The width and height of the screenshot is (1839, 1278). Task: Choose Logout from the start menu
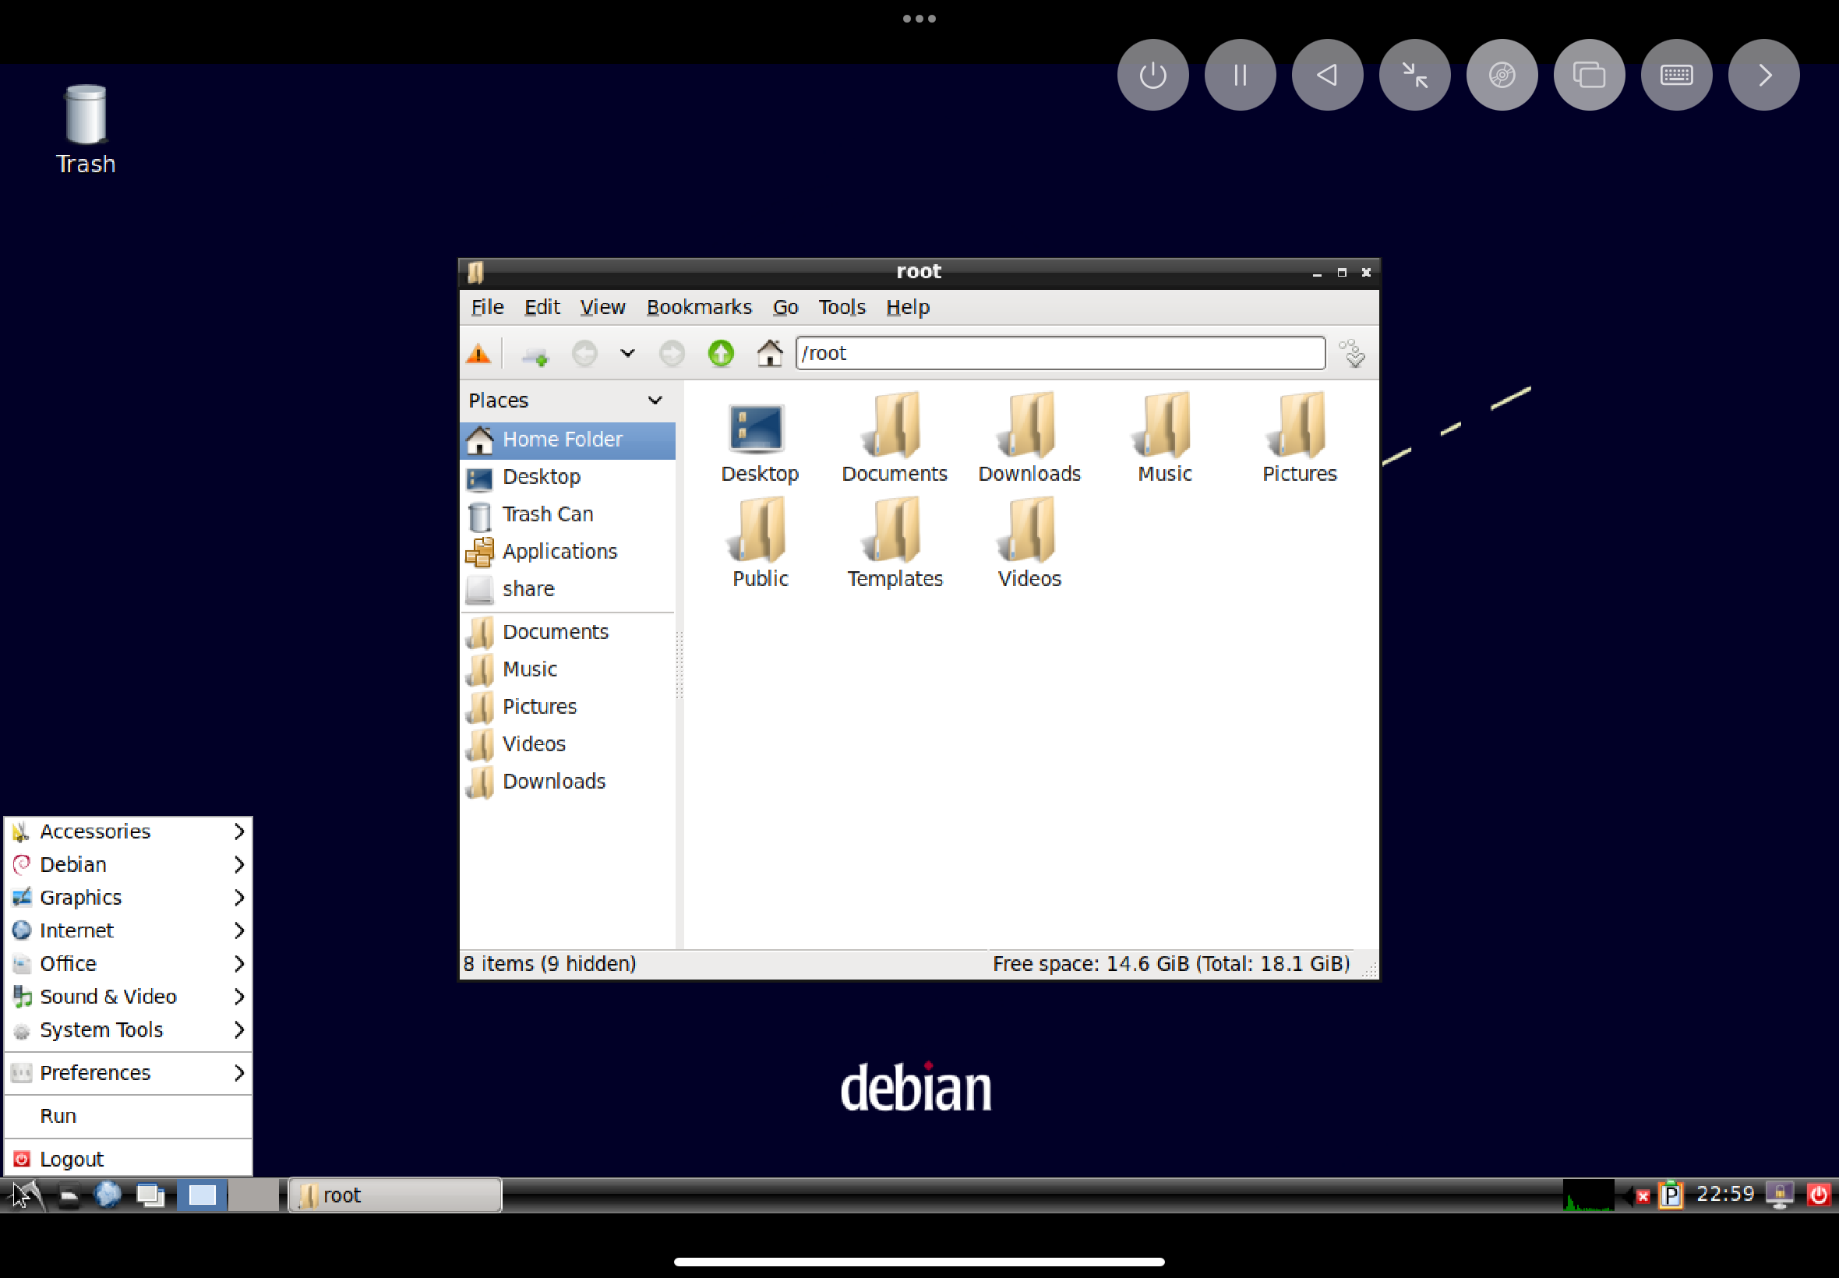click(x=128, y=1160)
